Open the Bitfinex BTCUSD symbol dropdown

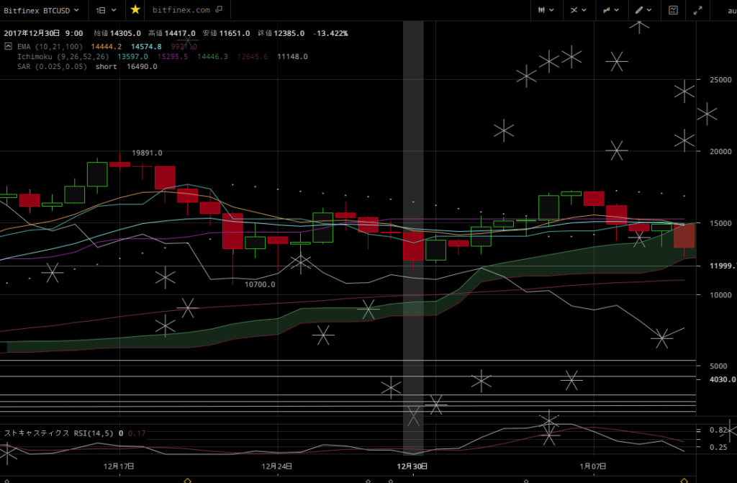click(42, 10)
